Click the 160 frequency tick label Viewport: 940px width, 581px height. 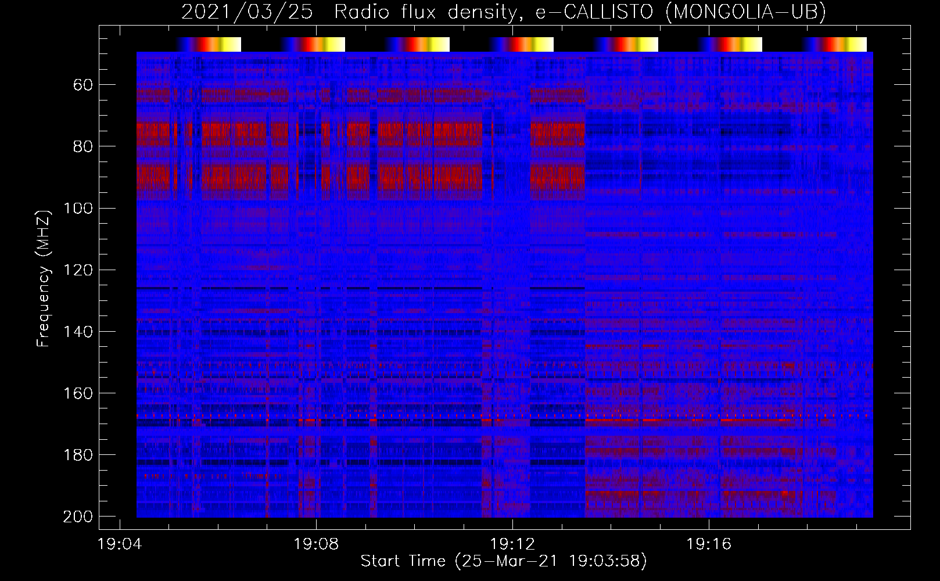[78, 393]
